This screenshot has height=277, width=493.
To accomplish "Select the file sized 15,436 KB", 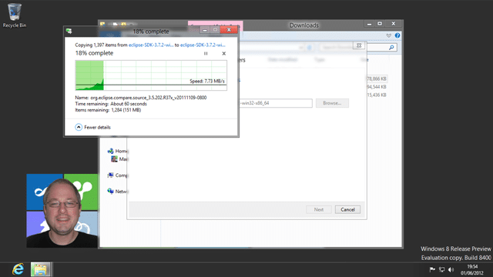I will pyautogui.click(x=377, y=95).
